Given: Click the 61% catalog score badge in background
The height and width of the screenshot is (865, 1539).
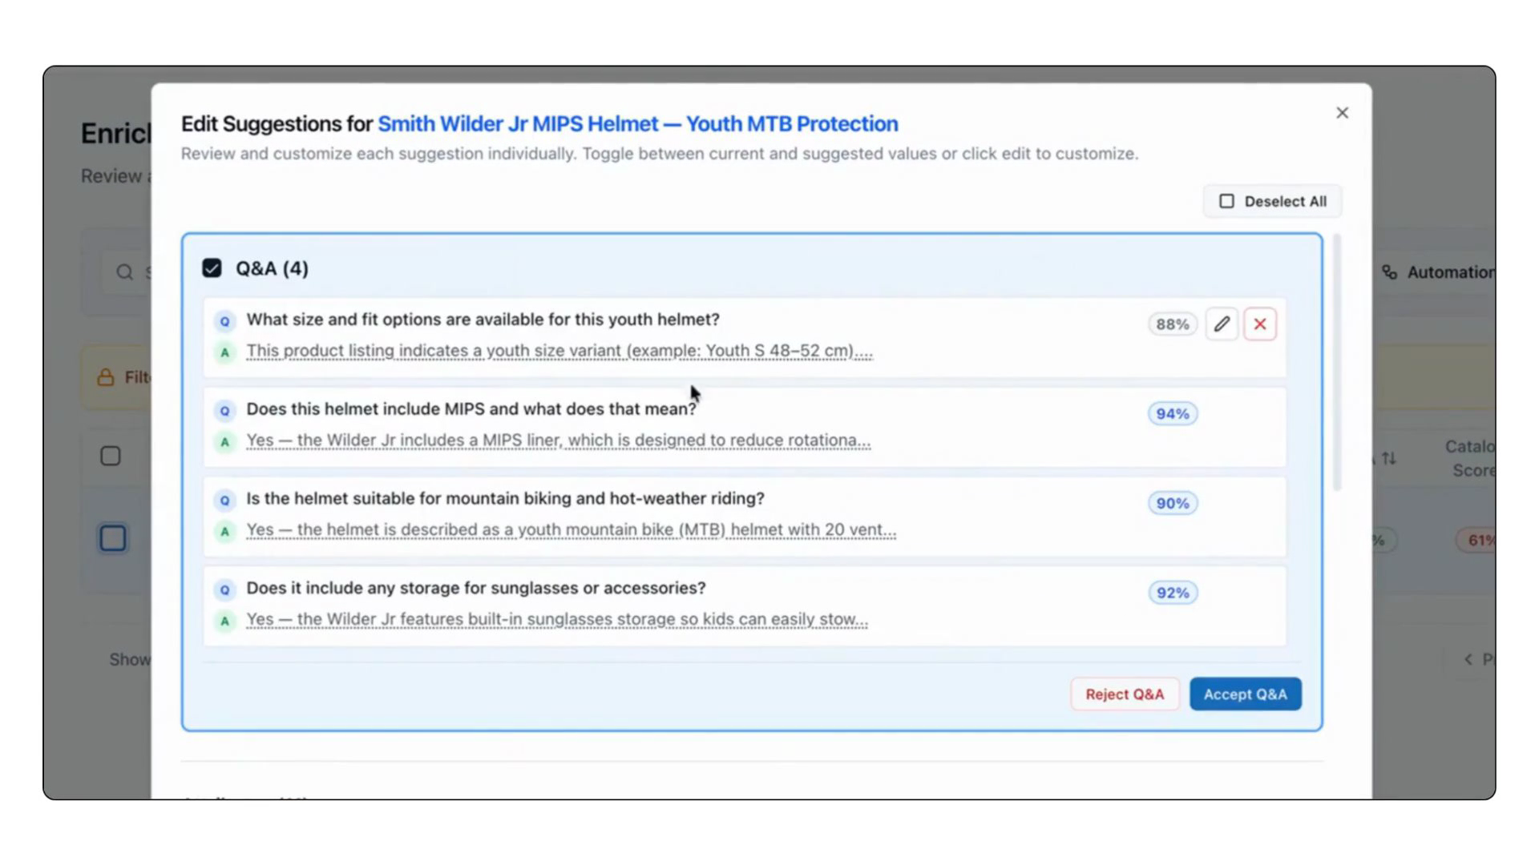Looking at the screenshot, I should pyautogui.click(x=1477, y=541).
